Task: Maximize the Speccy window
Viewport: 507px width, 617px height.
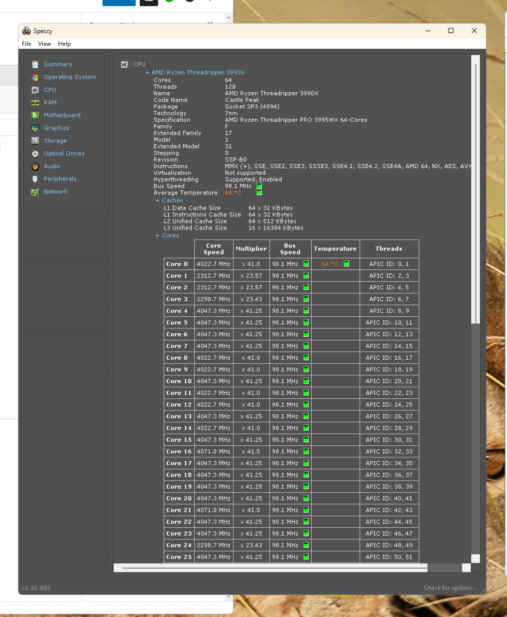Action: [451, 31]
